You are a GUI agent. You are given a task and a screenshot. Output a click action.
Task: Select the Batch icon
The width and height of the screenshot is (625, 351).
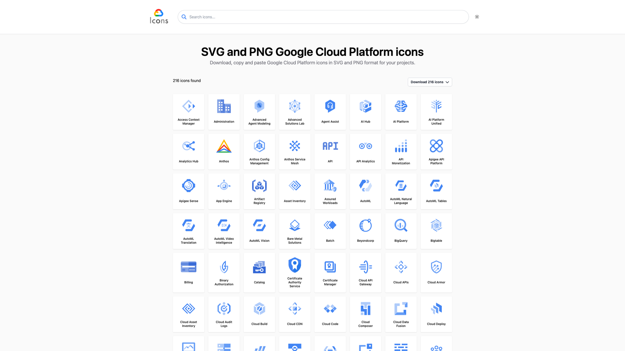(x=330, y=225)
